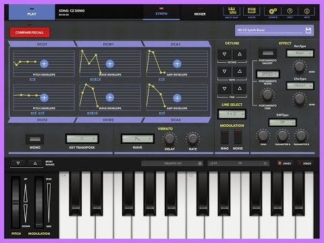Decrease detune octave with down arrow
Screen dimensions: 324x243
tap(224, 54)
